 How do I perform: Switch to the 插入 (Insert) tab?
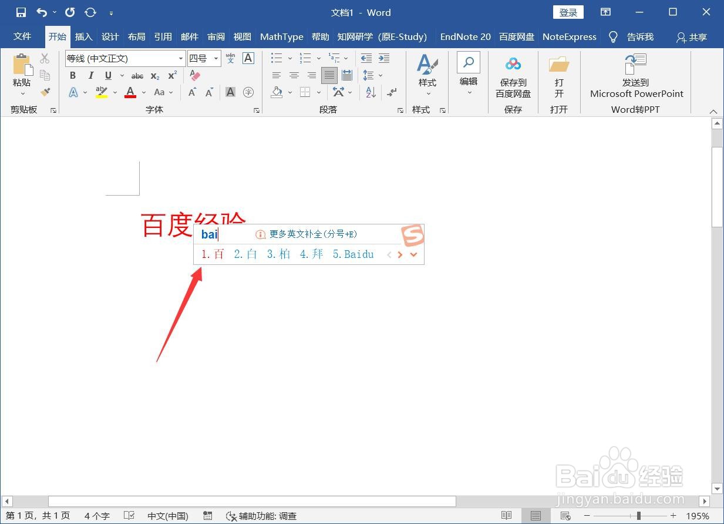[84, 36]
